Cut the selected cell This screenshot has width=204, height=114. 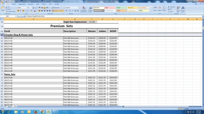(x=8, y=7)
